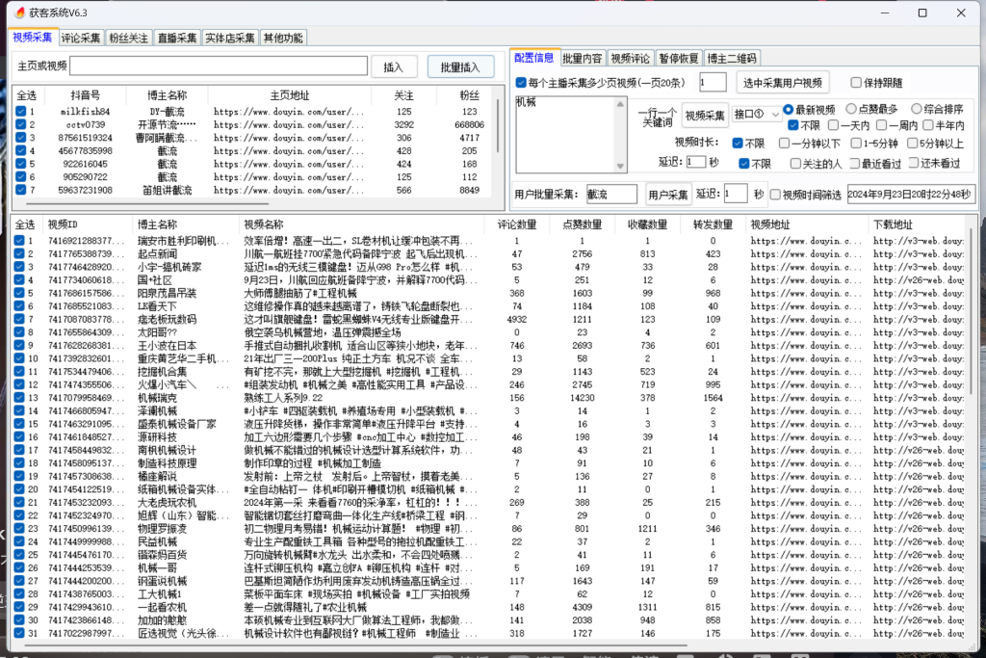Click the flame app icon in title bar

click(x=19, y=13)
